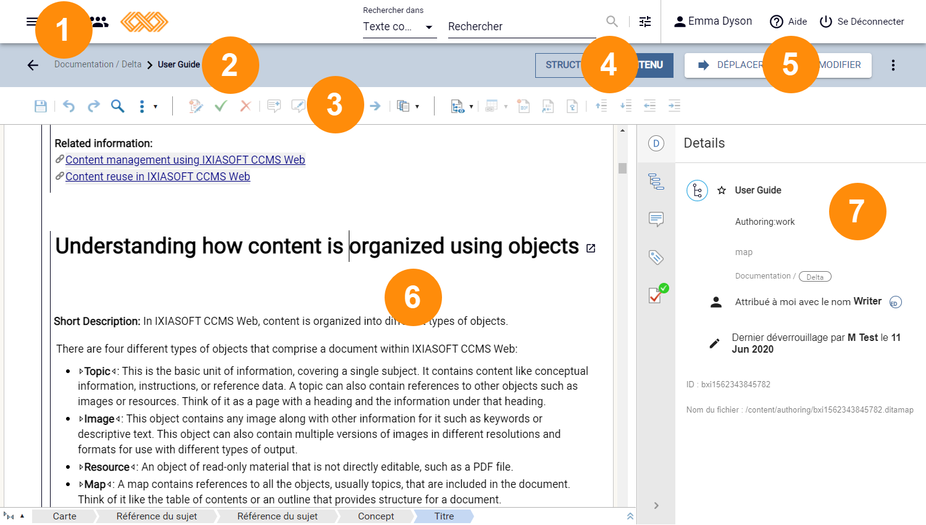Collapse the side panel with the chevron
The height and width of the screenshot is (525, 926).
click(656, 506)
